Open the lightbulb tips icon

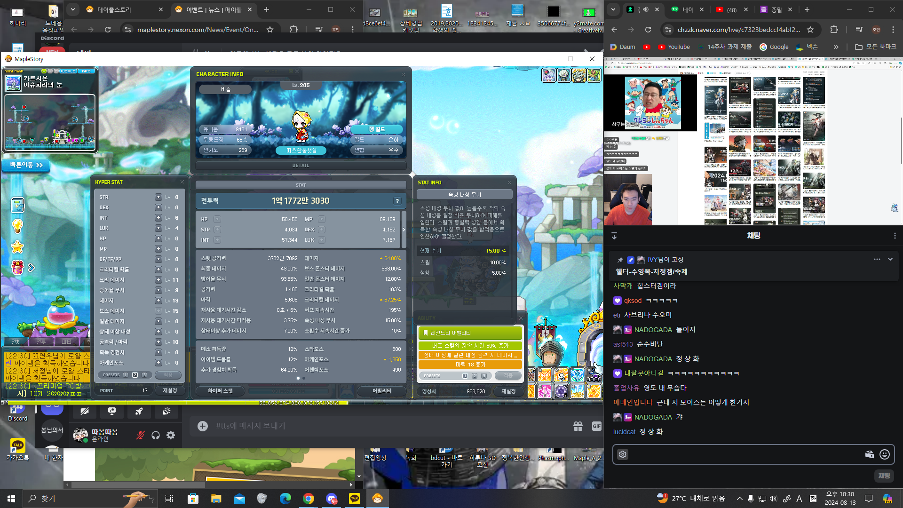pos(17,226)
